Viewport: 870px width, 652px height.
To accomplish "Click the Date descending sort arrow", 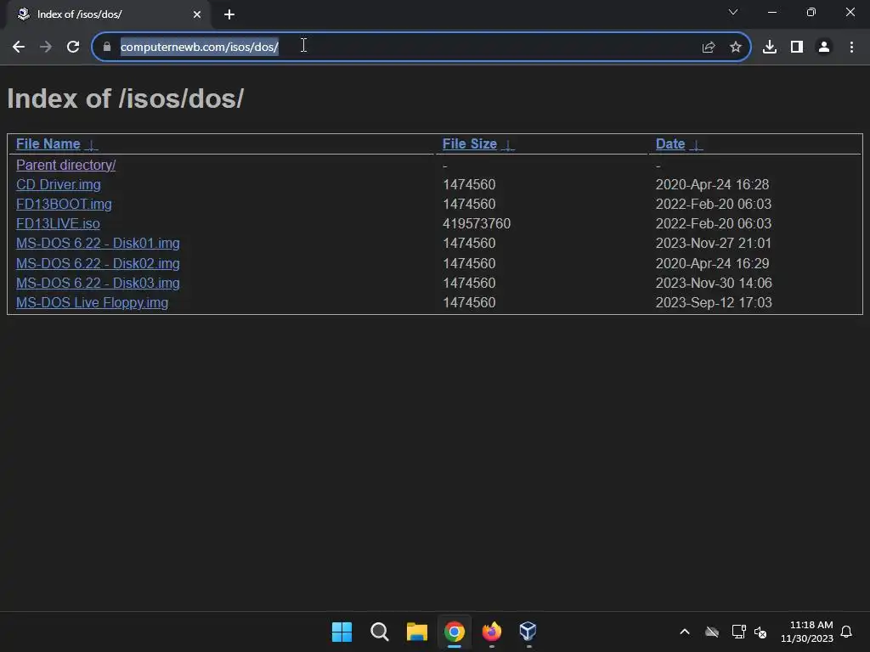I will [x=697, y=145].
